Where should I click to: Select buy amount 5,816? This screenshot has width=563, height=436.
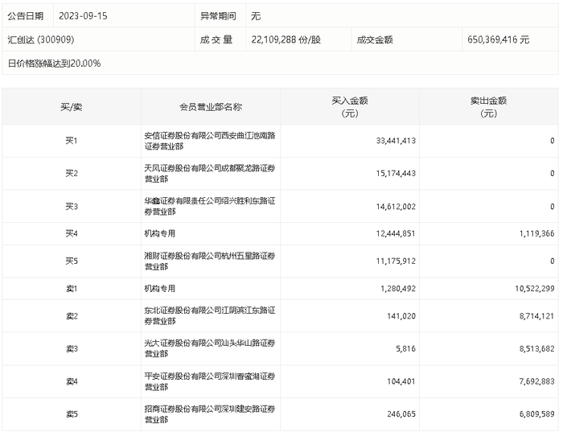coord(405,349)
